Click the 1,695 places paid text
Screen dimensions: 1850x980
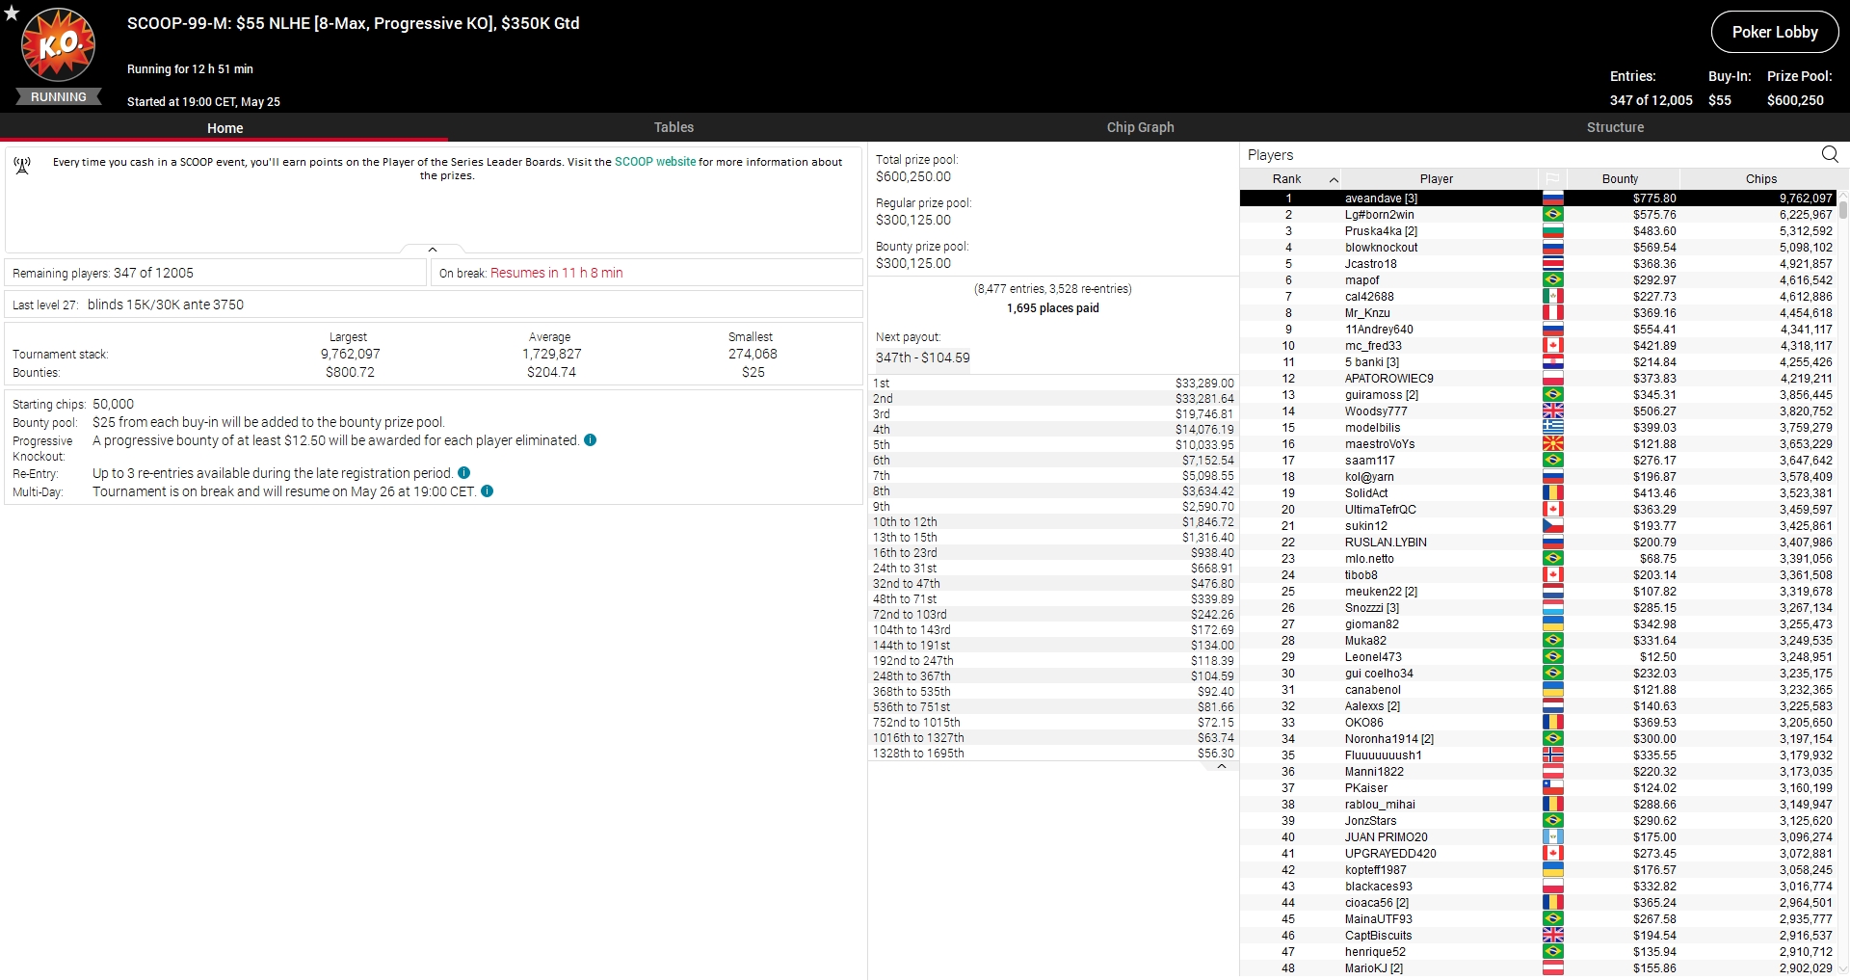1053,308
